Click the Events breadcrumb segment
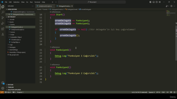The height and width of the screenshot is (99, 177). tap(45, 9)
